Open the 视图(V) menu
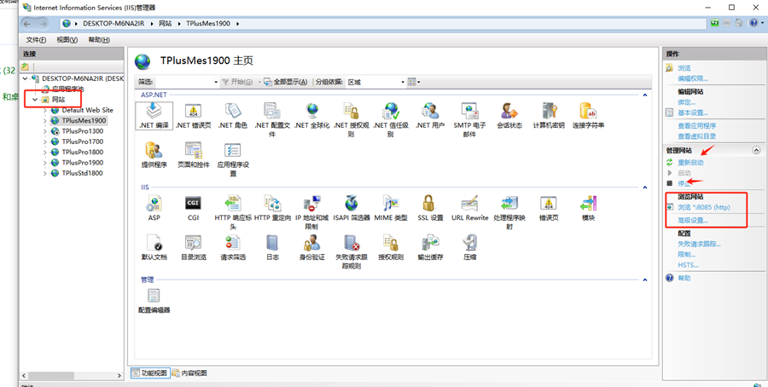The width and height of the screenshot is (768, 387). point(67,40)
